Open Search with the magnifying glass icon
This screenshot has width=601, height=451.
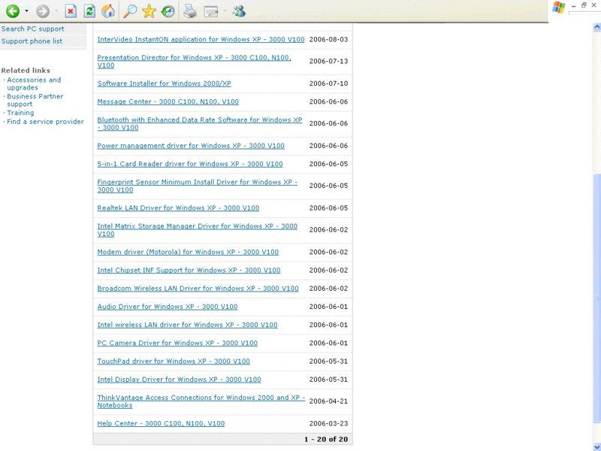click(129, 11)
